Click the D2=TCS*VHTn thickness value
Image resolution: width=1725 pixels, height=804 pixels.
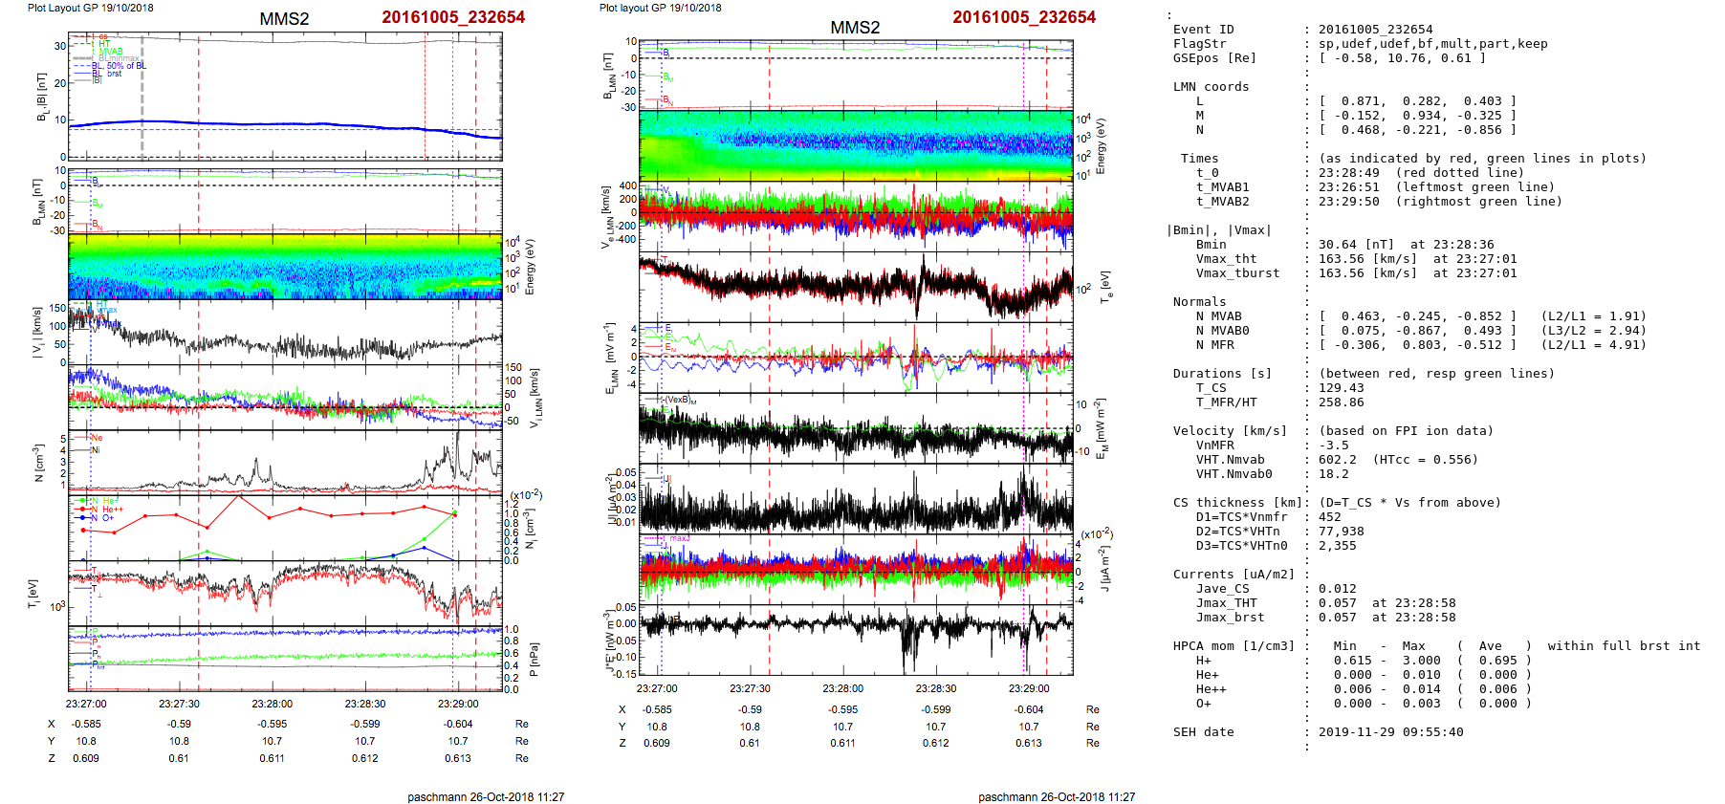pos(1341,532)
